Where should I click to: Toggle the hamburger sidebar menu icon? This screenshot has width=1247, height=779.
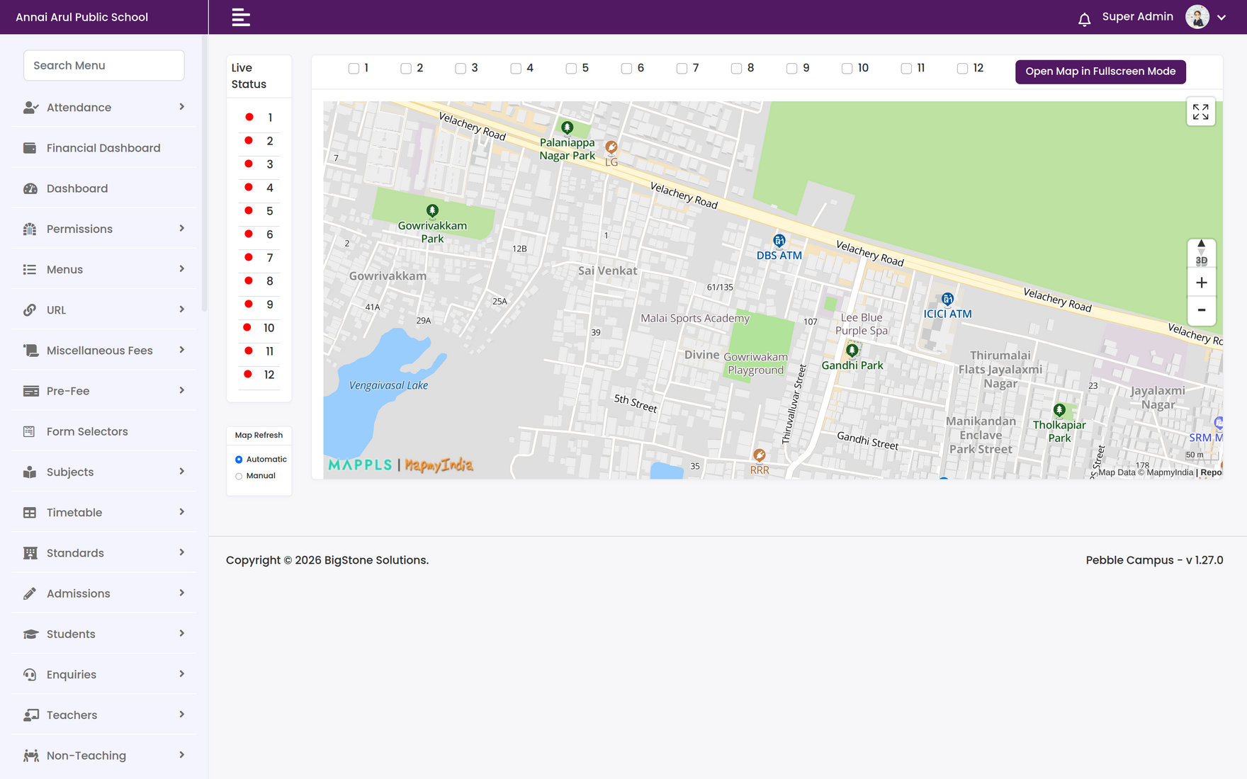coord(241,17)
